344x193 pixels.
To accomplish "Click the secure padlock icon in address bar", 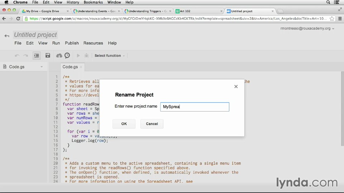I will click(x=26, y=19).
